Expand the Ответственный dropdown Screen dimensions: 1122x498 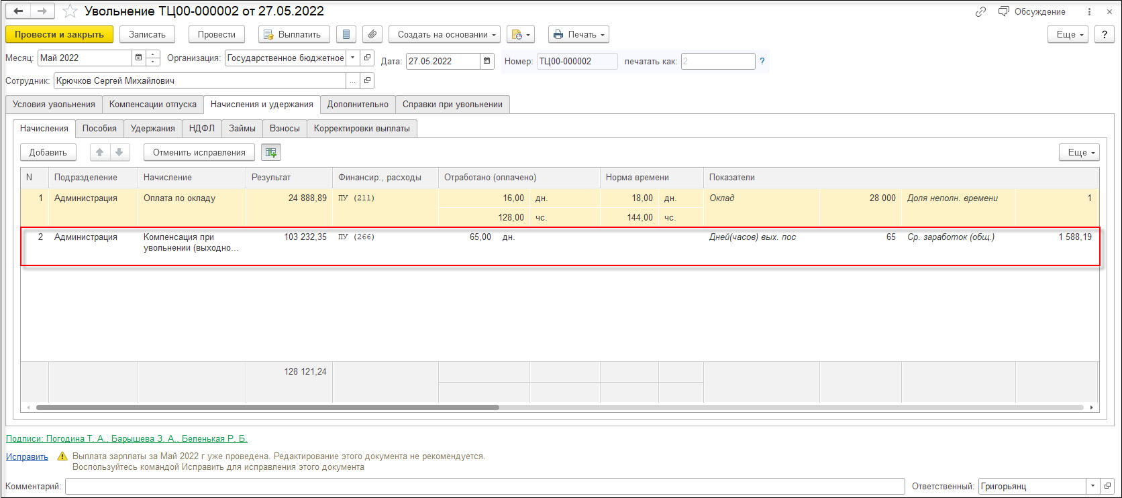point(1093,486)
